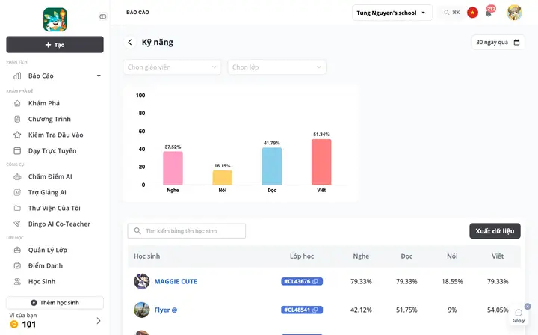The width and height of the screenshot is (538, 335).
Task: Click the Thêm học sinh button
Action: (x=55, y=303)
